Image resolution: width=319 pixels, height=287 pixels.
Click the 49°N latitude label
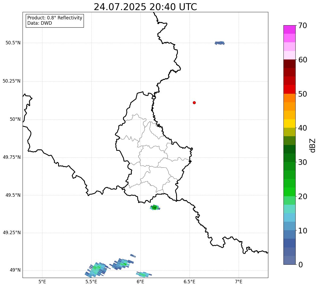click(15, 270)
